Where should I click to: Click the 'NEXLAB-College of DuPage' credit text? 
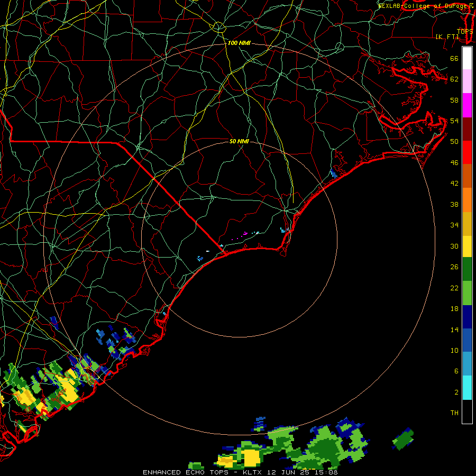tap(424, 6)
